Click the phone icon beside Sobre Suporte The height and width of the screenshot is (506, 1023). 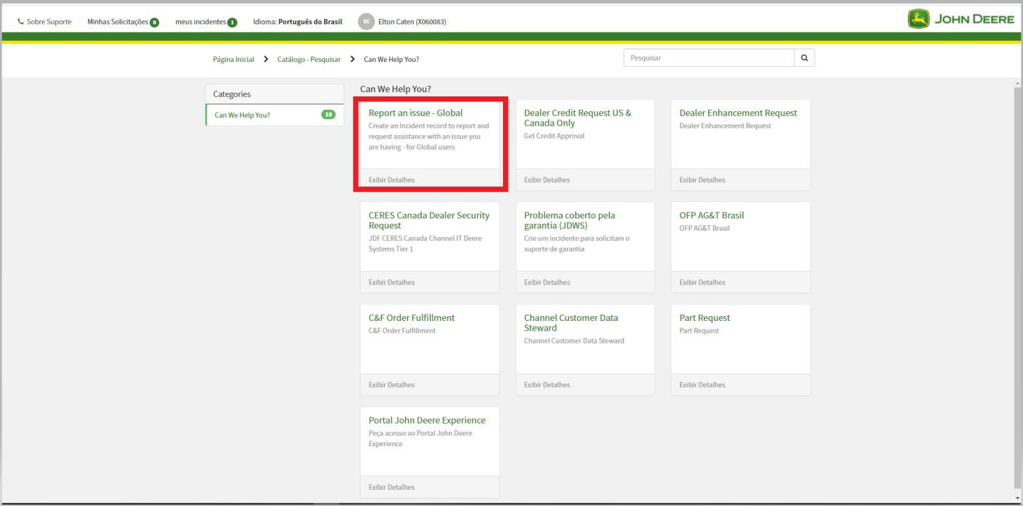click(x=20, y=22)
